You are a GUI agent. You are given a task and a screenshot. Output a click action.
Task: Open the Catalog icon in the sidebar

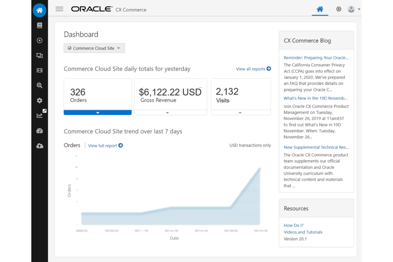[40, 25]
